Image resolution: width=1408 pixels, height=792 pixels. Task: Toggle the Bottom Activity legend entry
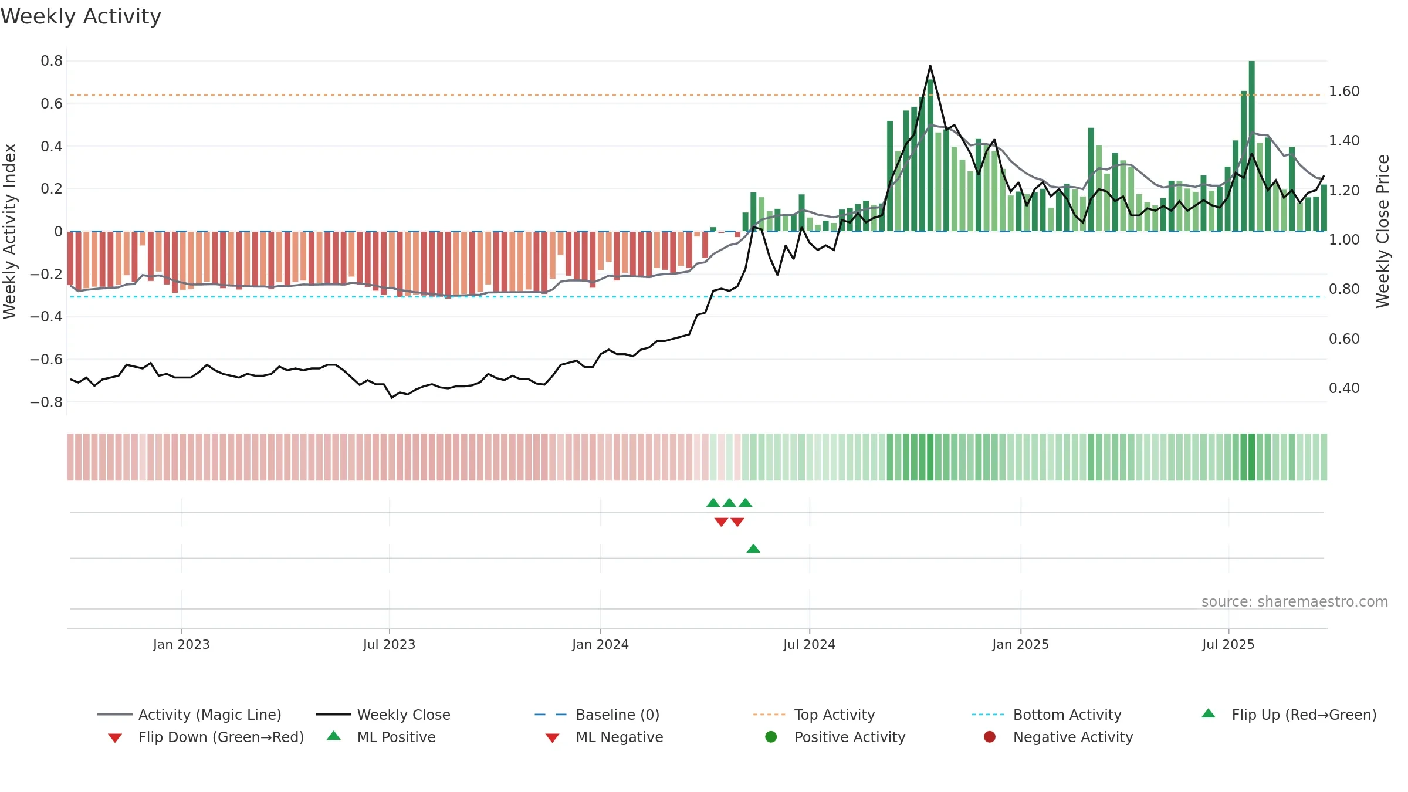pyautogui.click(x=1047, y=715)
